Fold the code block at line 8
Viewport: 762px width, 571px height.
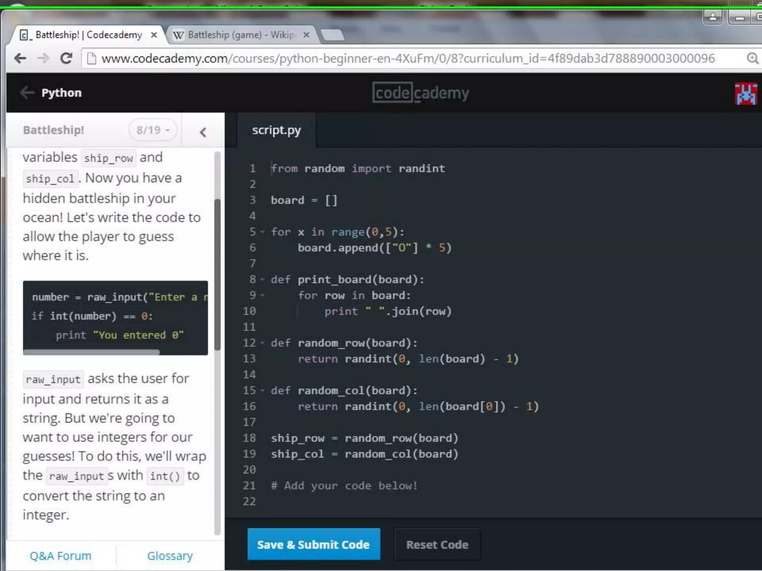[x=263, y=279]
